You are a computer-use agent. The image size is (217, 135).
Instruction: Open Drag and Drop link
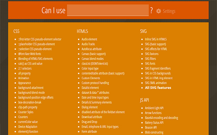click(x=89, y=122)
